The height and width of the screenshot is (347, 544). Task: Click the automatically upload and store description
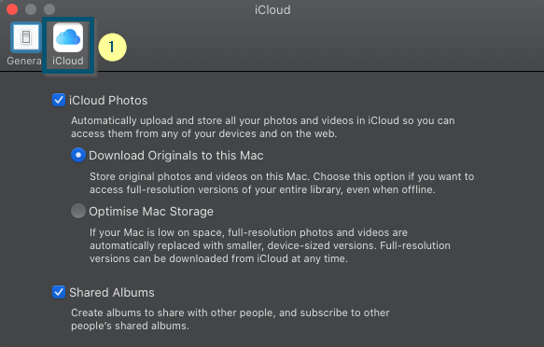262,127
